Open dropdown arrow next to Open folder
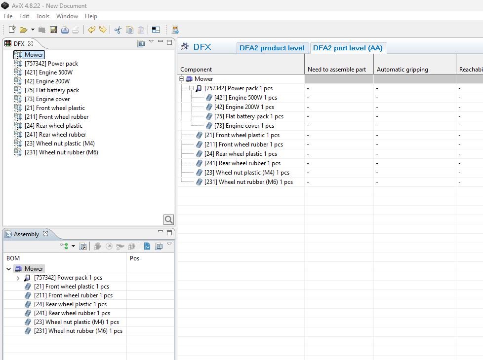483x360 pixels. pos(33,30)
